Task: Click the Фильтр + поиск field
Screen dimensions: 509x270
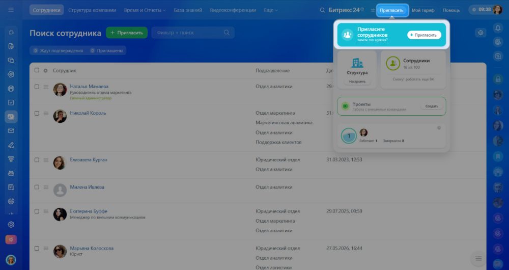Action: tap(193, 33)
